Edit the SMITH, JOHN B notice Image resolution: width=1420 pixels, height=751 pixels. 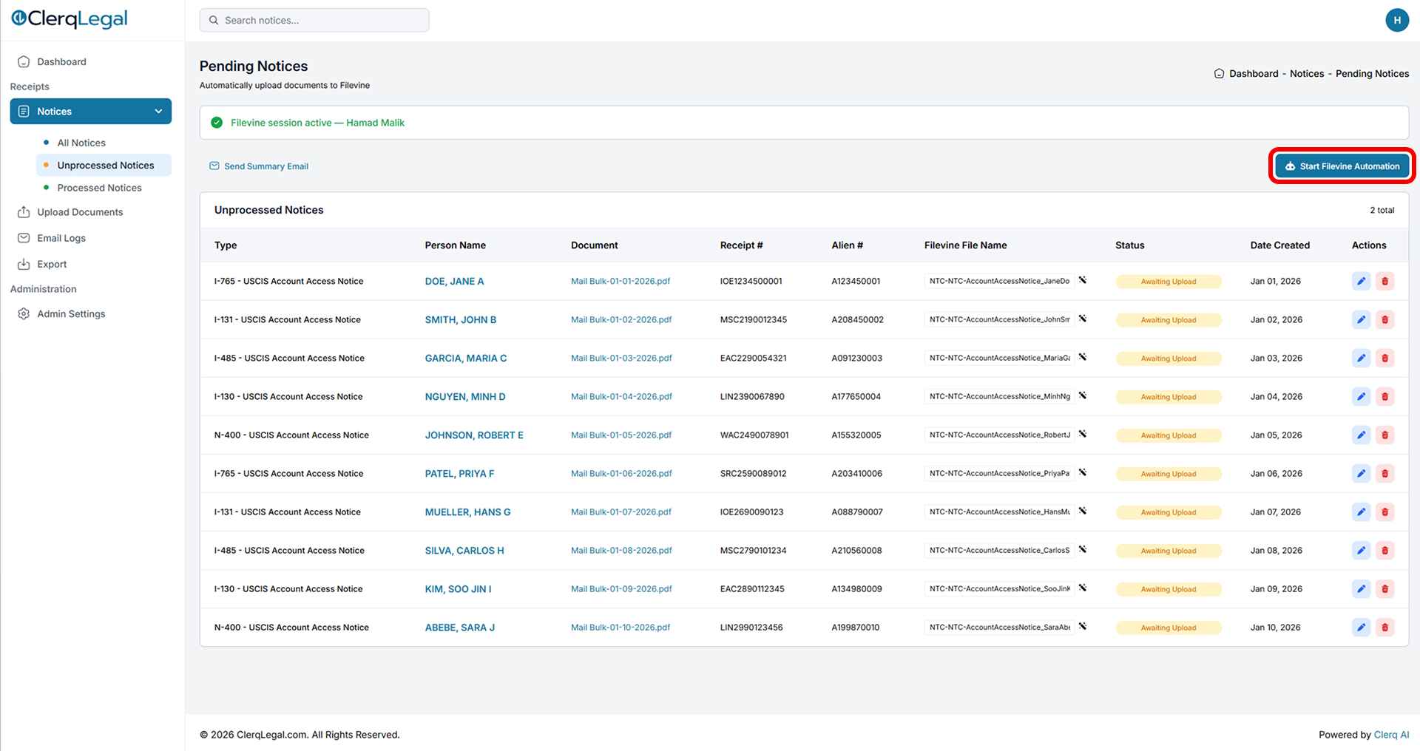click(x=1361, y=320)
